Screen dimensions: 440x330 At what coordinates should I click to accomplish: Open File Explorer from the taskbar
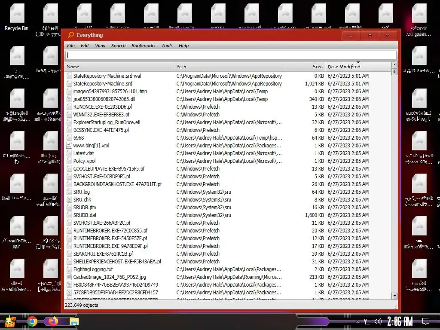(x=74, y=321)
